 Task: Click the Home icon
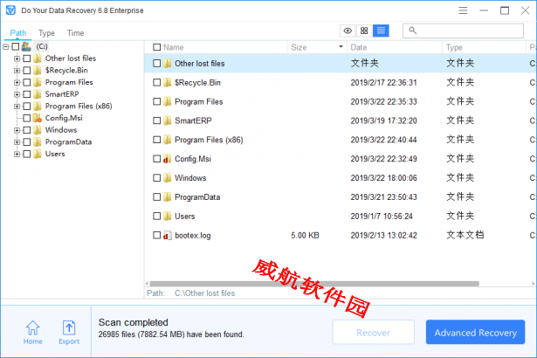pos(33,328)
